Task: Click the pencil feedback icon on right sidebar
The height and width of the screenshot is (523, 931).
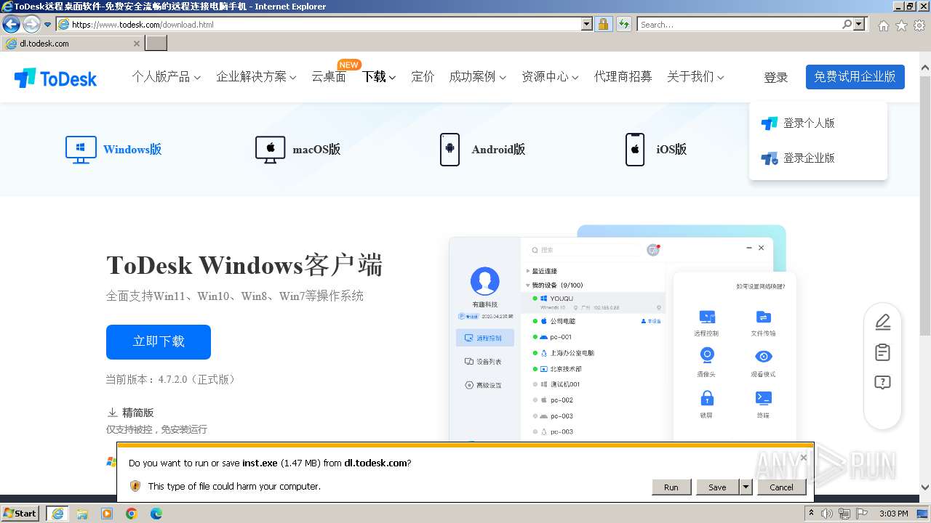Action: [x=882, y=322]
